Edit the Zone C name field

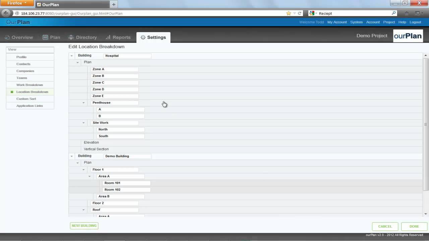(115, 83)
